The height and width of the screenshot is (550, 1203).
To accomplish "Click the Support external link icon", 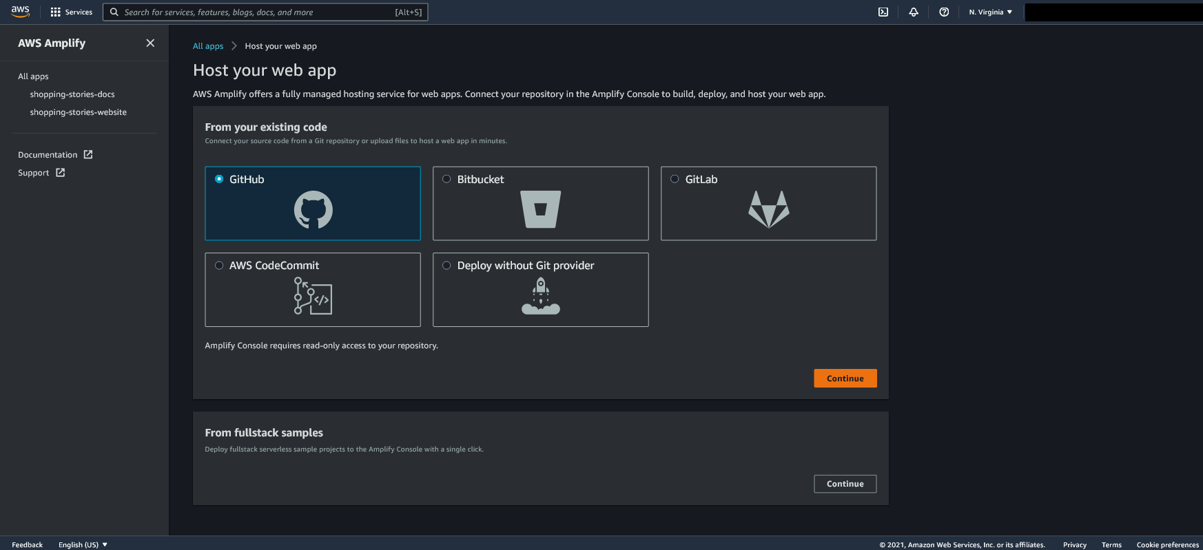I will 61,173.
